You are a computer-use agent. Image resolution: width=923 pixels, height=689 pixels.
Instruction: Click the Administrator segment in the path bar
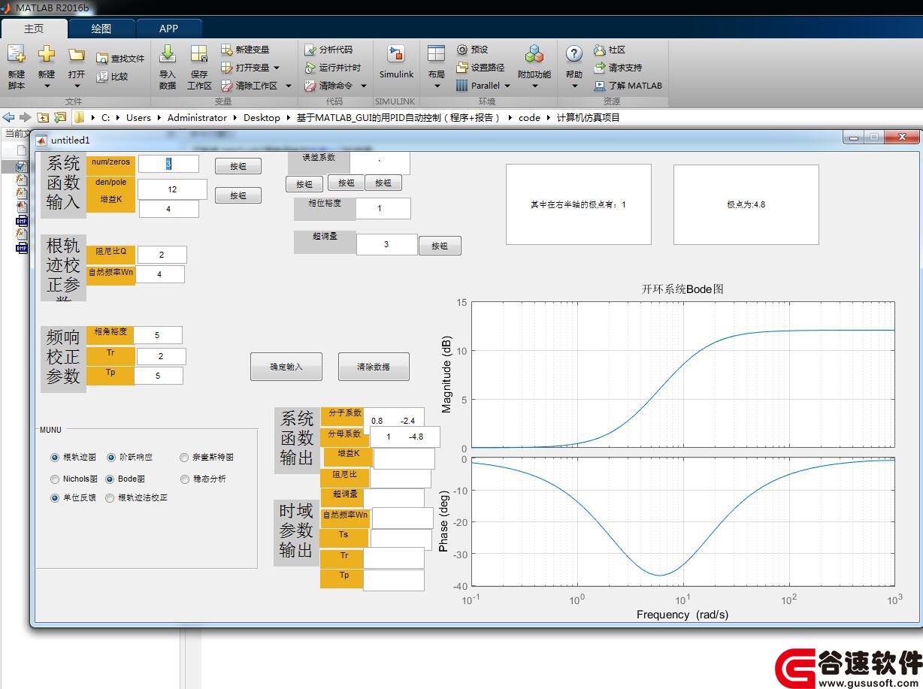[197, 117]
